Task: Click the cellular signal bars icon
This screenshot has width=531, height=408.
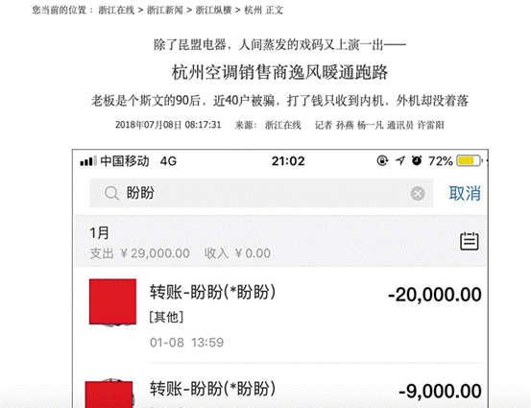Action: pyautogui.click(x=88, y=161)
